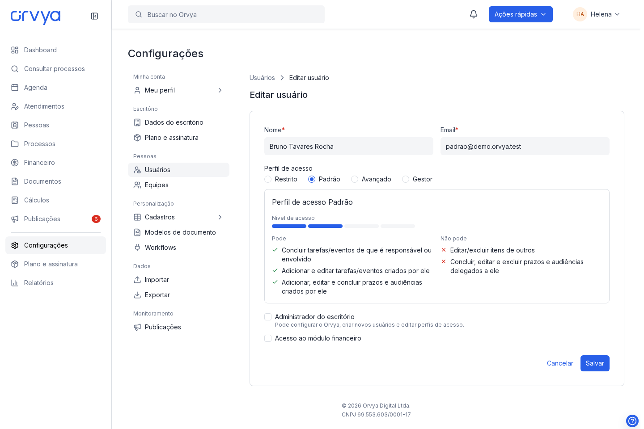Focus the Buscar no Orvya search box
The height and width of the screenshot is (429, 644).
(x=226, y=14)
